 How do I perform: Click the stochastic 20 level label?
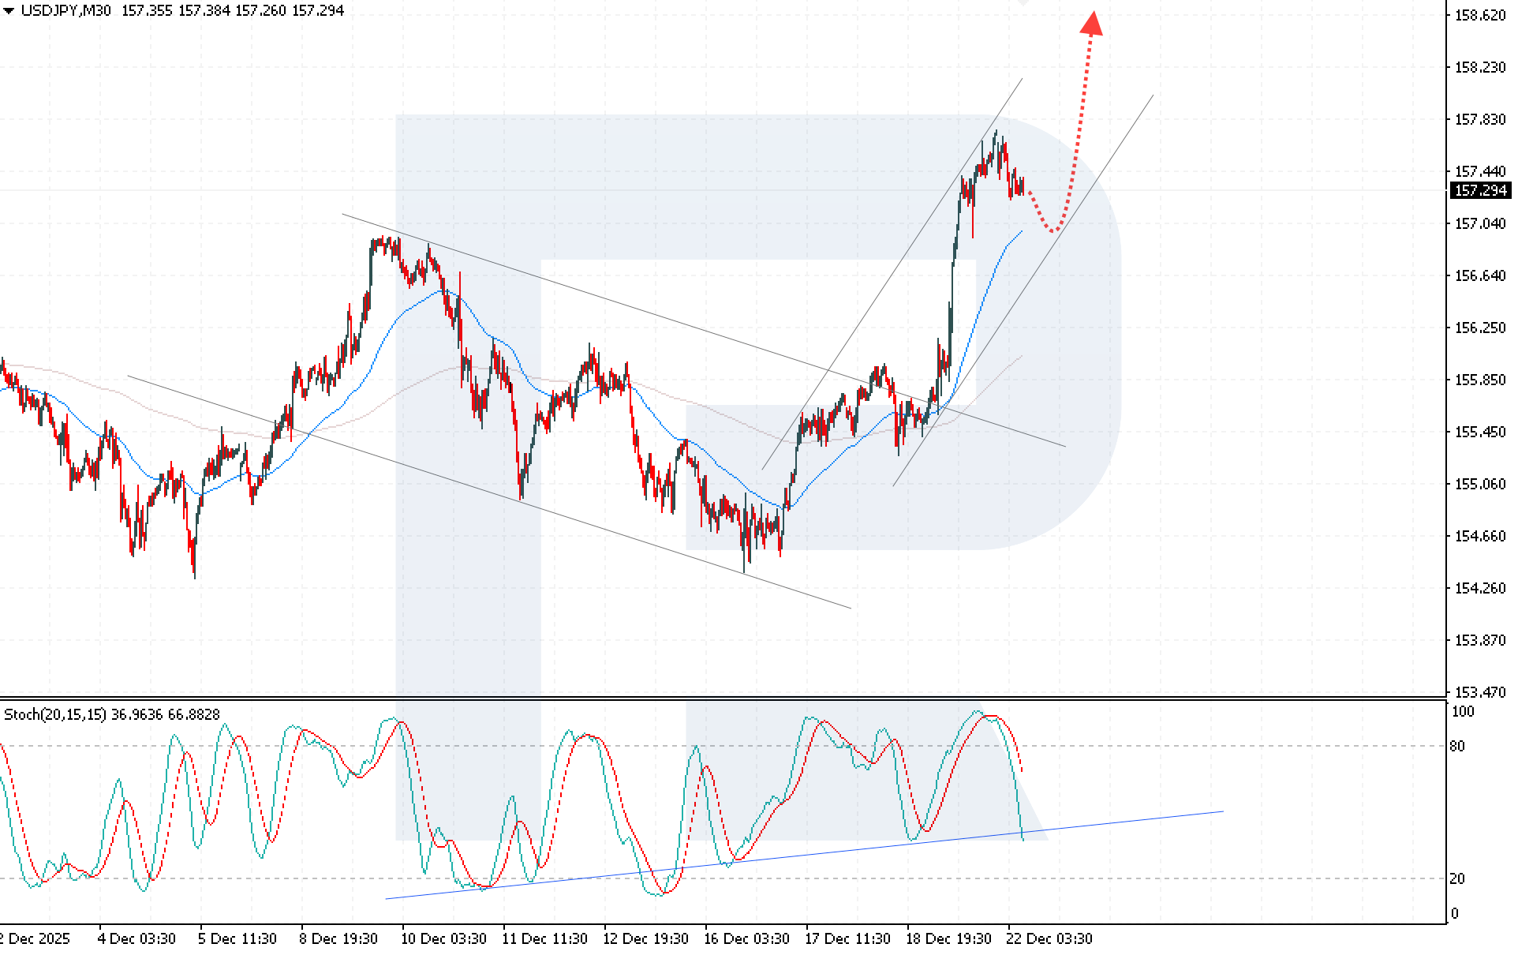tap(1457, 878)
